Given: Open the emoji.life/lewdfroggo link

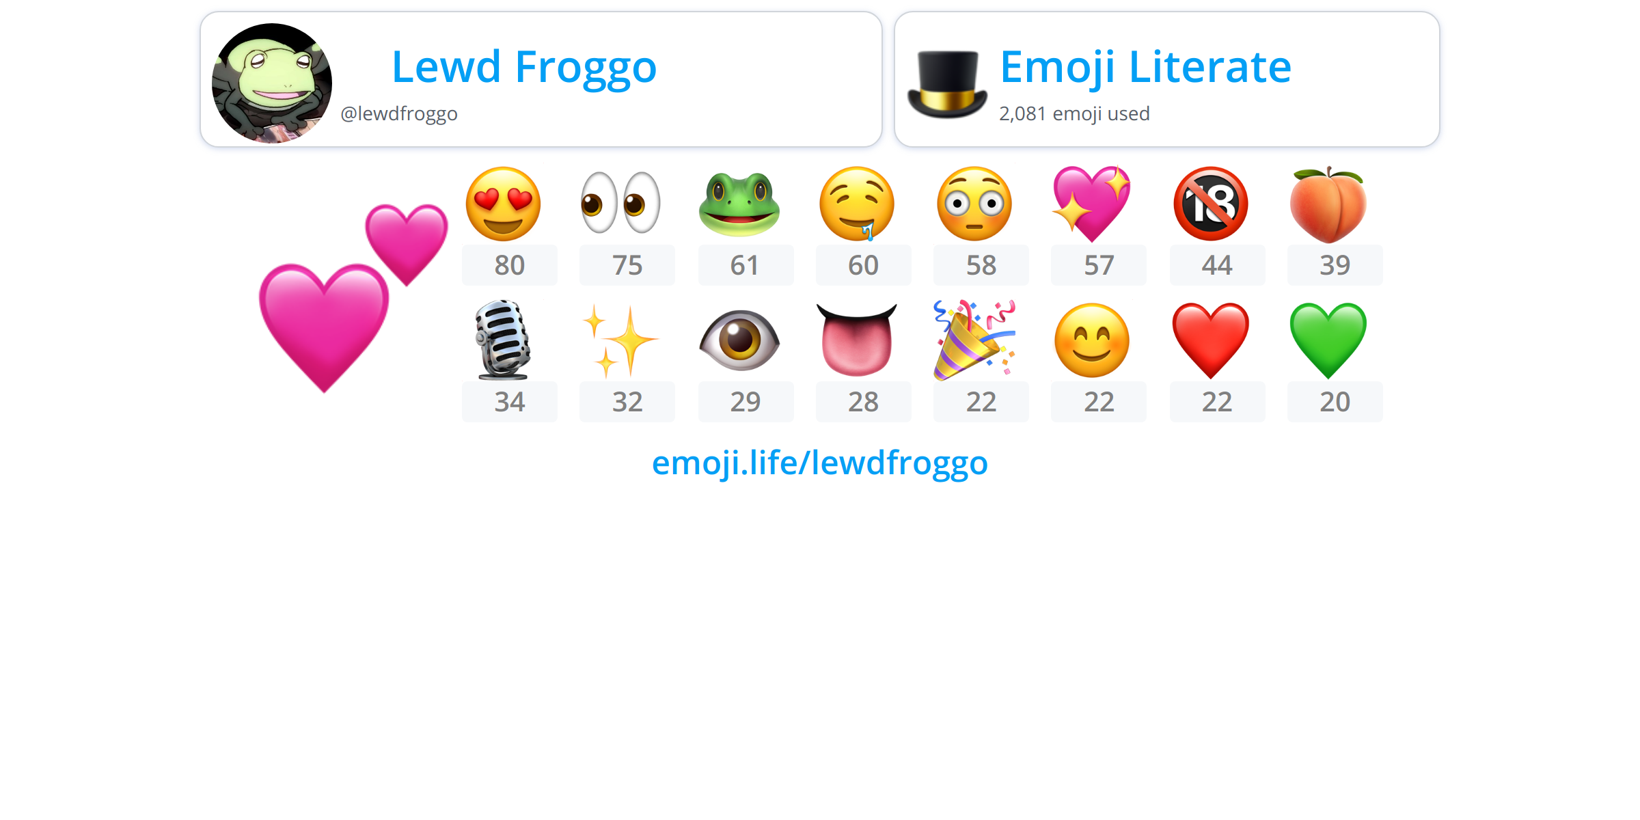Looking at the screenshot, I should tap(820, 463).
